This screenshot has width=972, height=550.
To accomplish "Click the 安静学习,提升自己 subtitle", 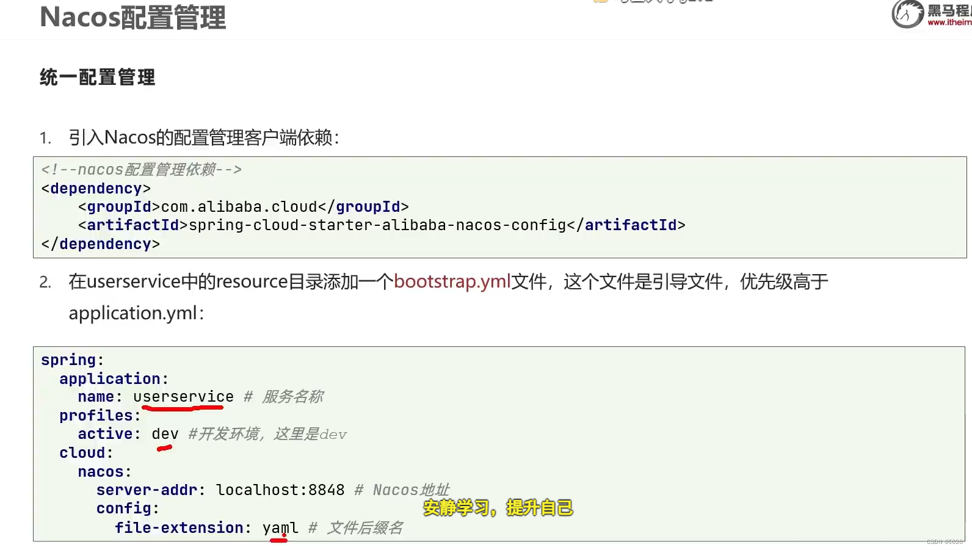I will [498, 508].
